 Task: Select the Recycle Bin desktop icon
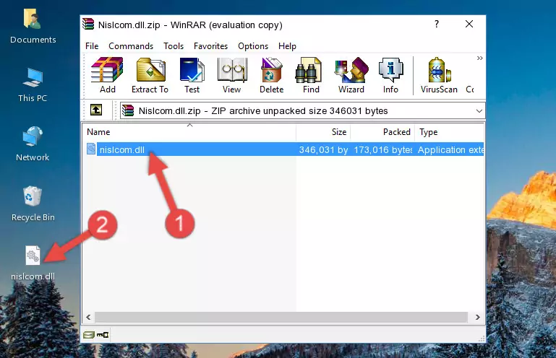click(33, 204)
